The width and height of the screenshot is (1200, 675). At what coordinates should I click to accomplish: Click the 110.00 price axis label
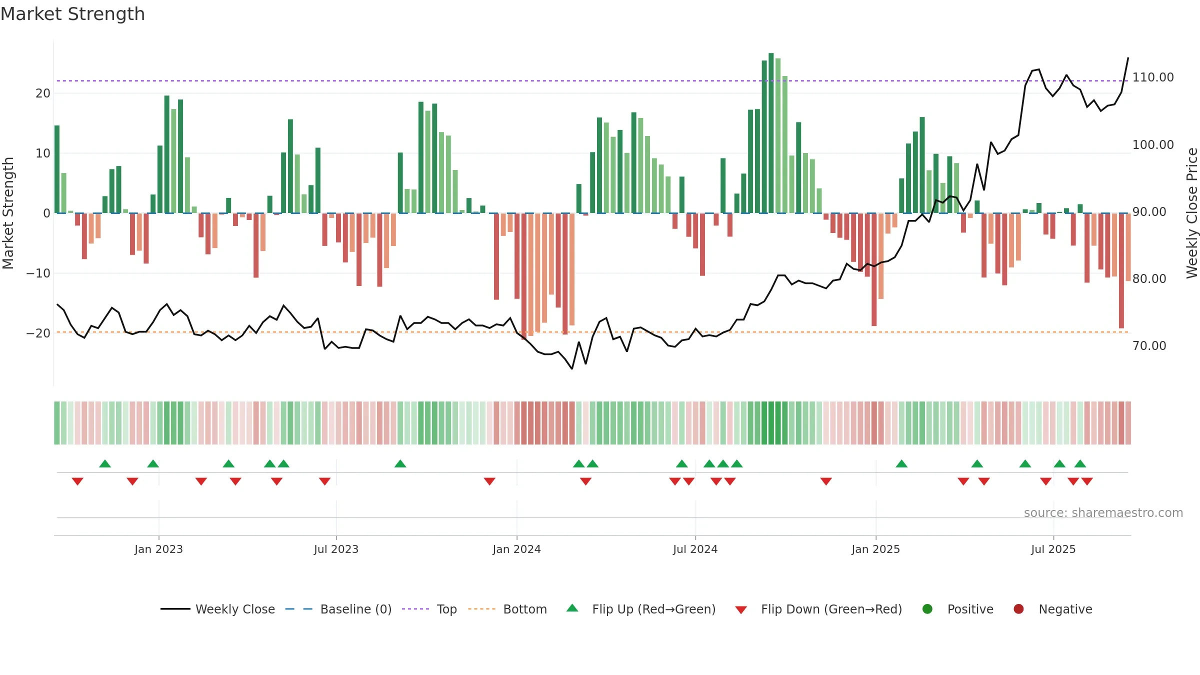point(1153,77)
